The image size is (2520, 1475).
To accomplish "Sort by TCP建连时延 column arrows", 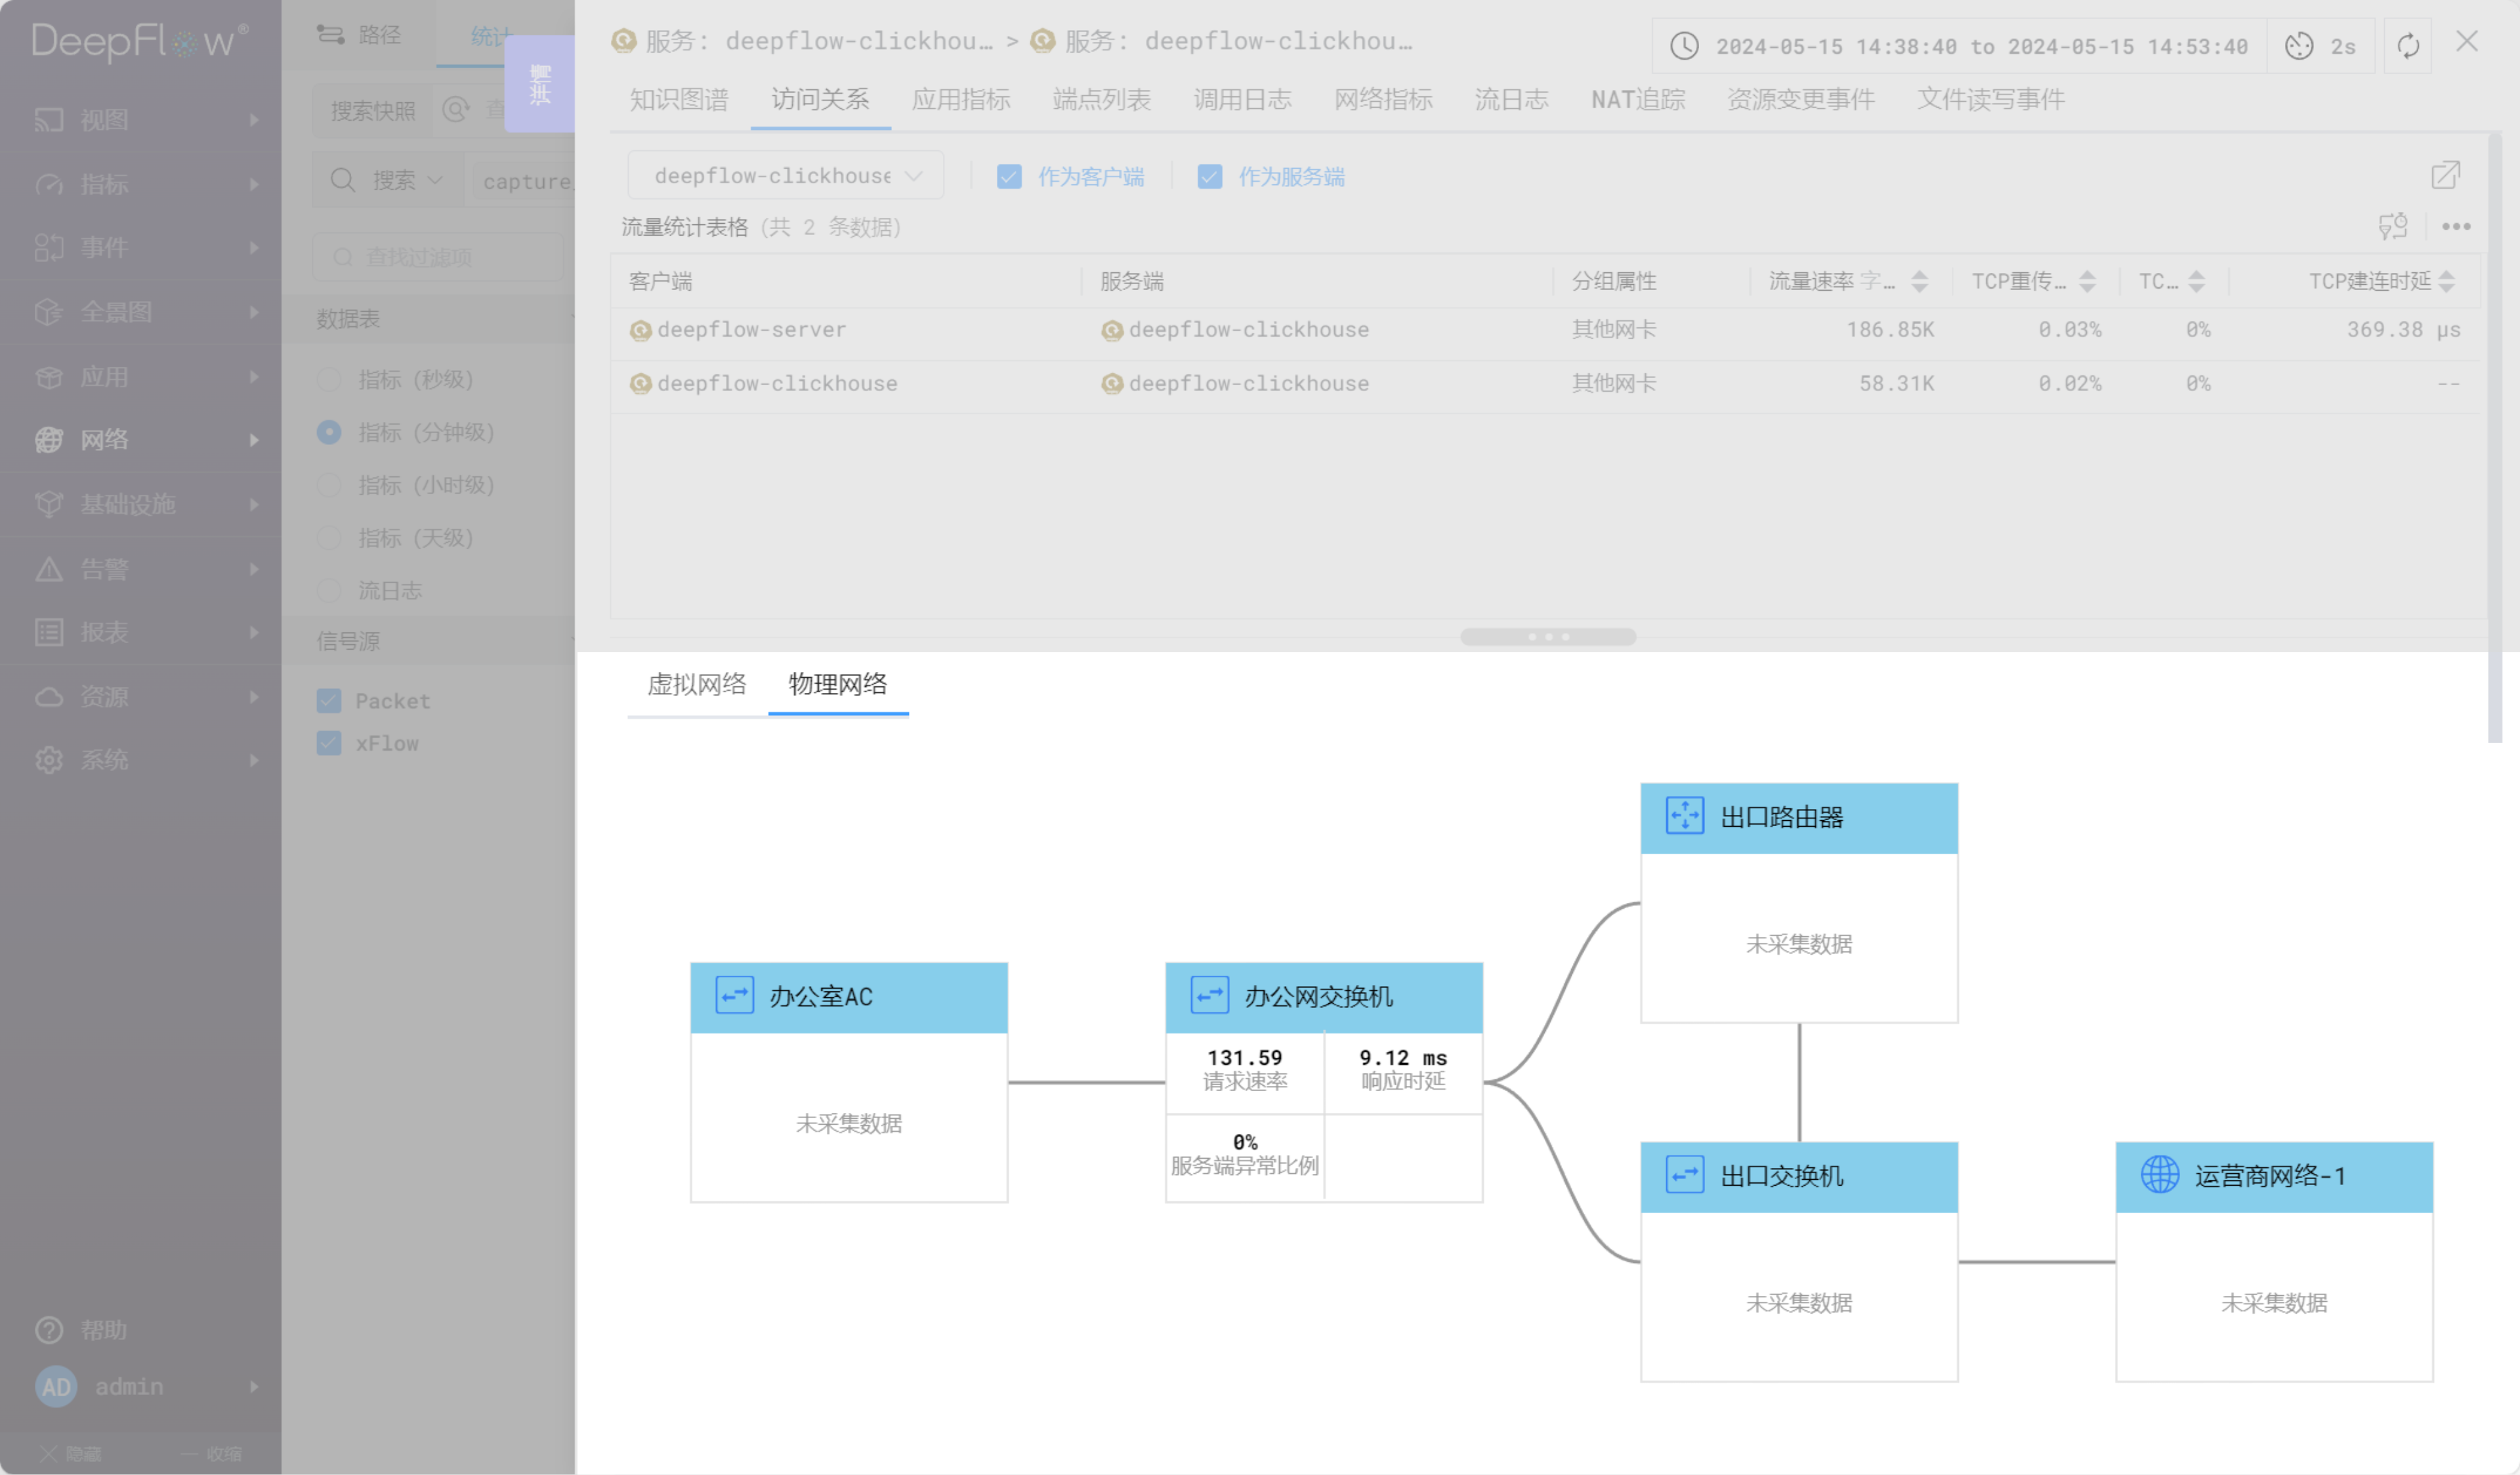I will coord(2446,282).
